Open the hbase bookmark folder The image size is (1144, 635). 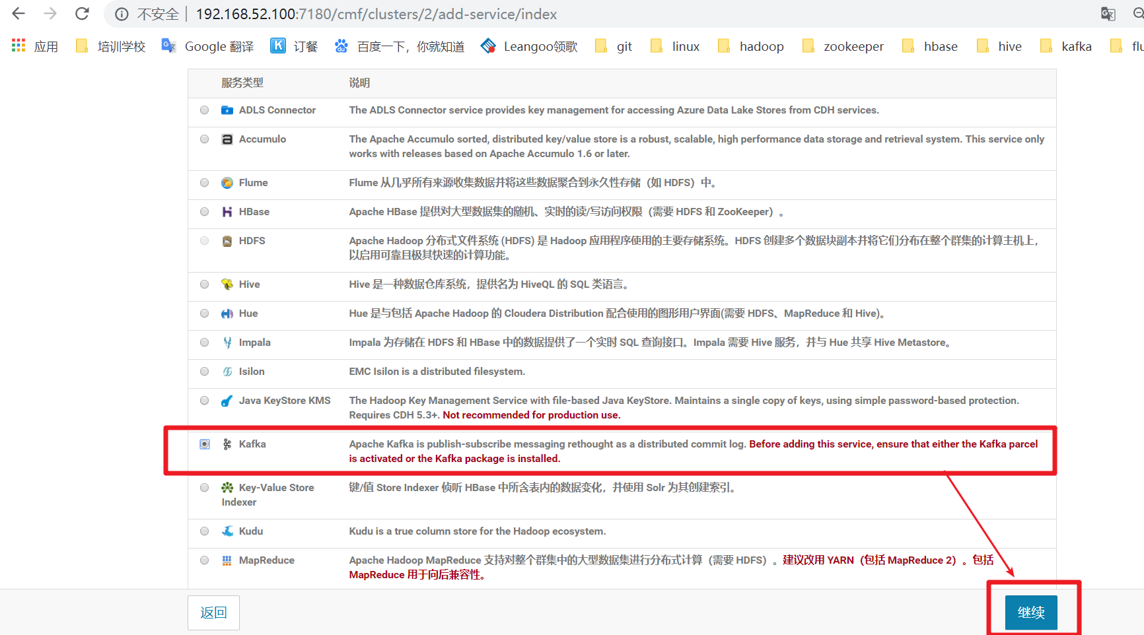pyautogui.click(x=930, y=46)
